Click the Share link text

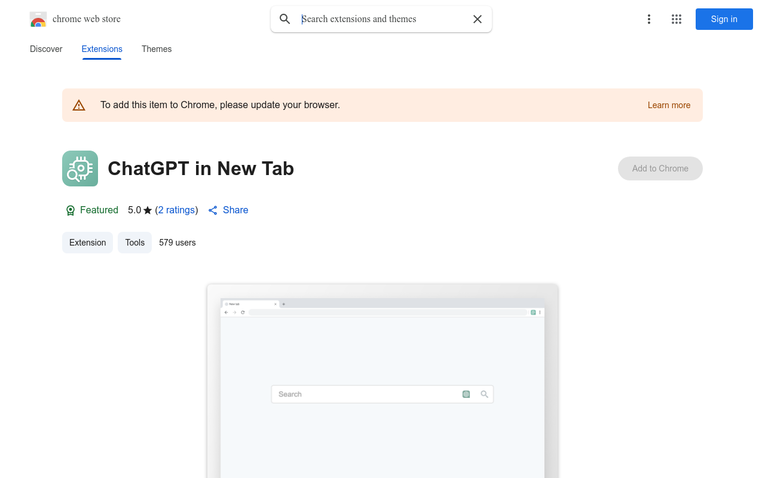(235, 210)
